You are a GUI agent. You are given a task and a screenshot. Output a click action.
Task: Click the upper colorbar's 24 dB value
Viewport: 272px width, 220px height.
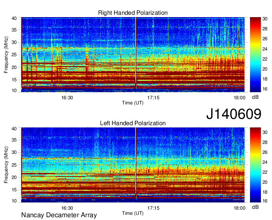click(x=265, y=49)
